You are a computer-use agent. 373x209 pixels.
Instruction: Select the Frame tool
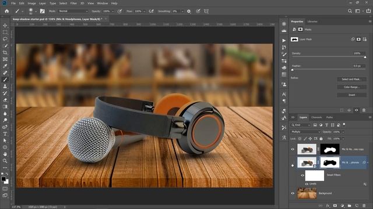tap(5, 59)
